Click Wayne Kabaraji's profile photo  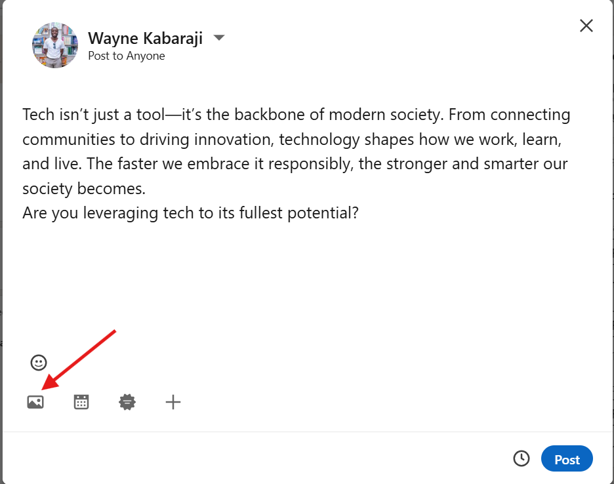point(55,45)
